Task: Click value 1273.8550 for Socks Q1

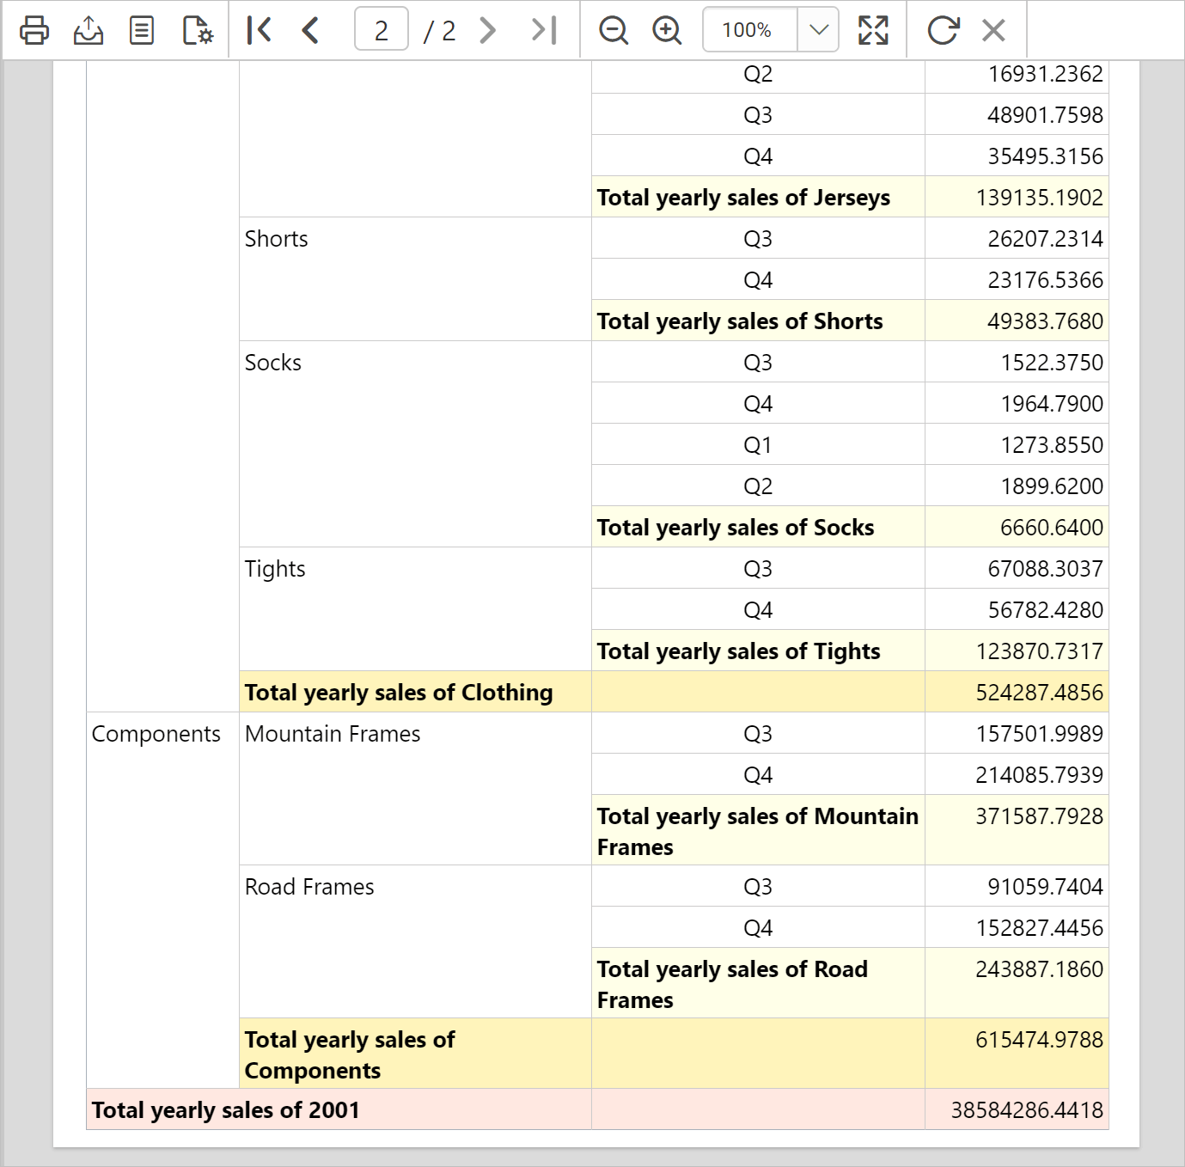Action: pos(1017,444)
